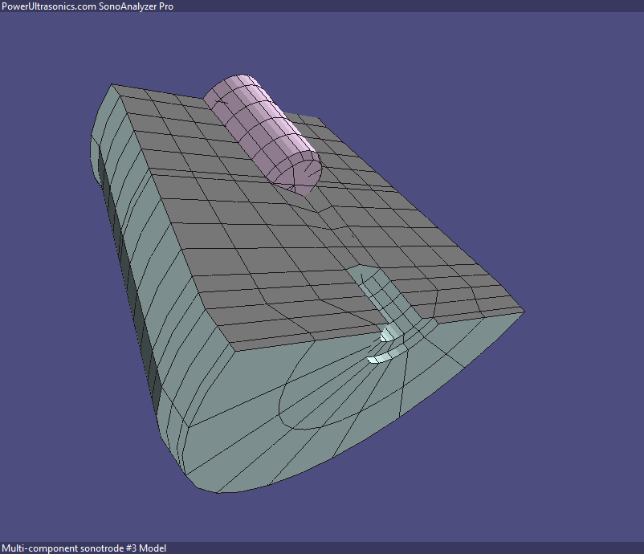Select the pink cylindrical stud component

263,134
